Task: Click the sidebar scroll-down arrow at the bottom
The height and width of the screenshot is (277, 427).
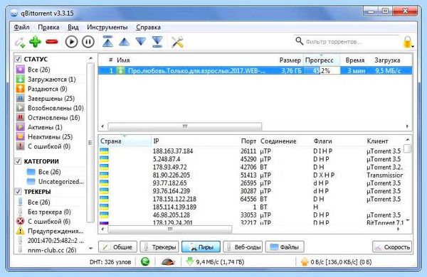Action: (x=90, y=248)
